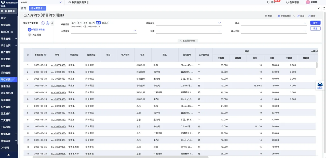Click the table horizontal scrollbar
Image resolution: width=326 pixels, height=158 pixels.
pos(120,157)
